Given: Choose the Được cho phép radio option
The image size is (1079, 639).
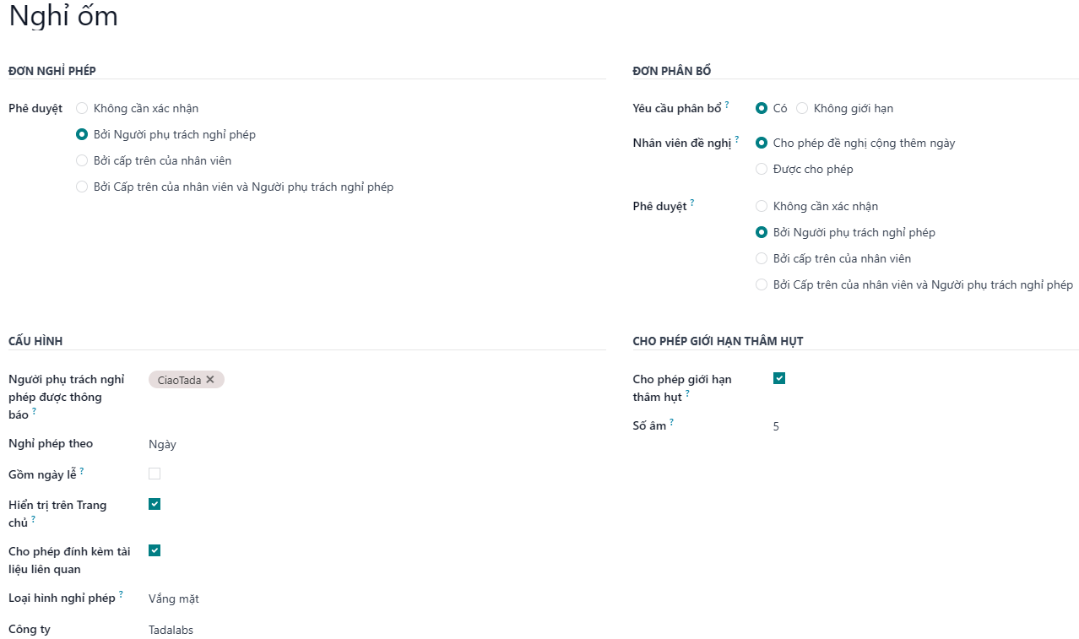Looking at the screenshot, I should (762, 169).
